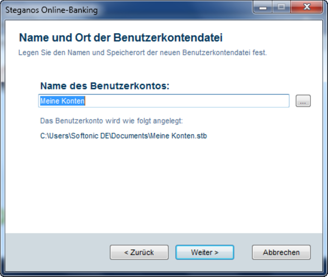Go back with the < Zurück button

(x=139, y=252)
